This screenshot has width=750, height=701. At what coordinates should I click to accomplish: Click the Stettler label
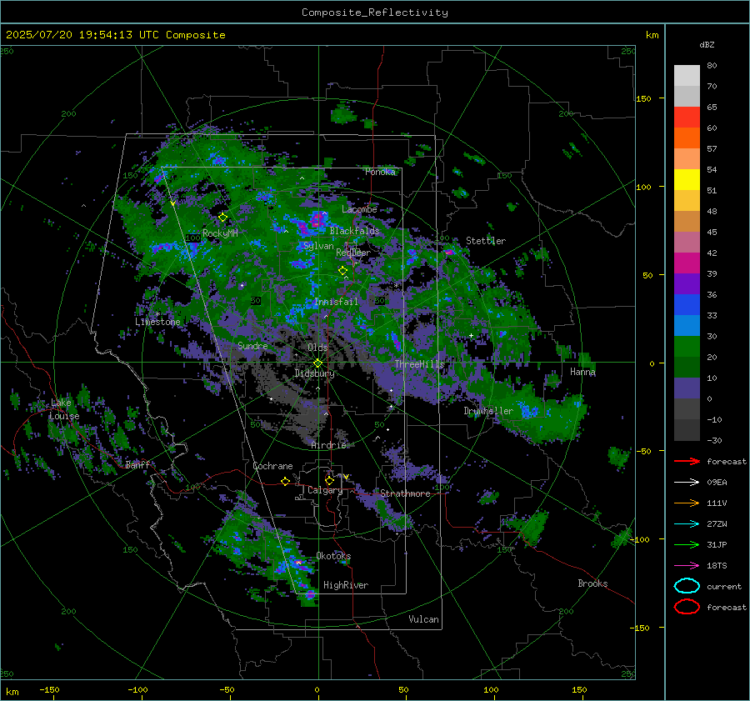pos(486,241)
